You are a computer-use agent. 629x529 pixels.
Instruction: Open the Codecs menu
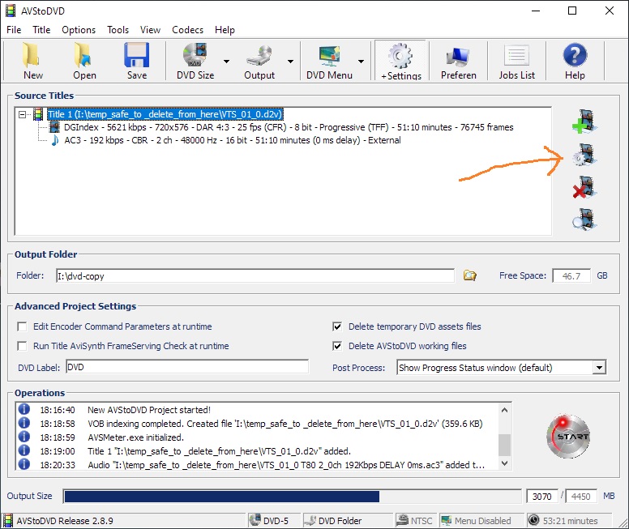[187, 30]
